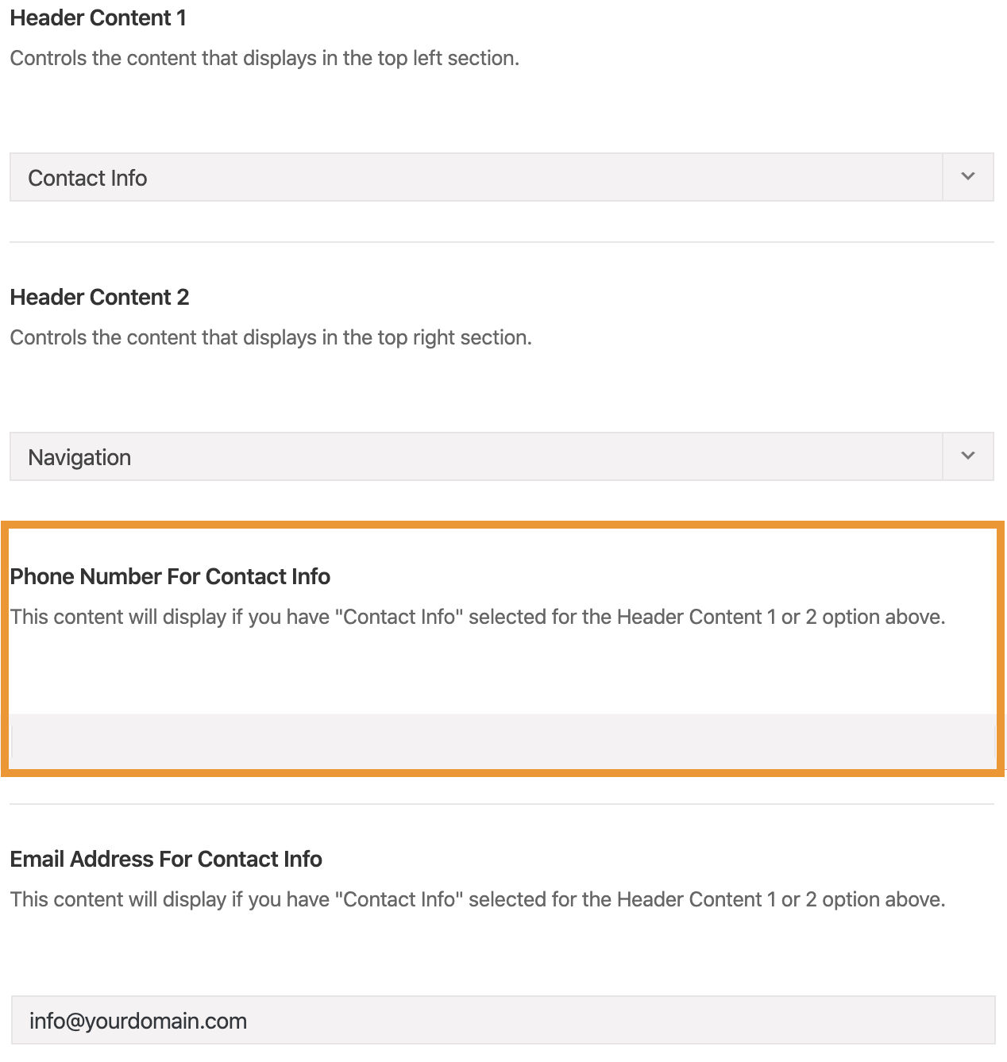Select the 'Navigation' text in the dropdown

79,458
